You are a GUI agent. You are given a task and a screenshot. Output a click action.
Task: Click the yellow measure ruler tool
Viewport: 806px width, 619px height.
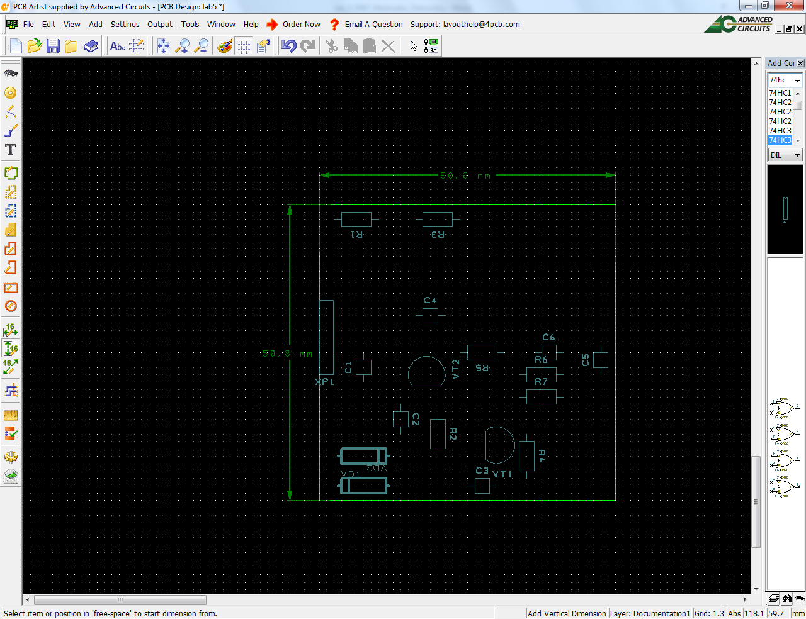coord(11,415)
